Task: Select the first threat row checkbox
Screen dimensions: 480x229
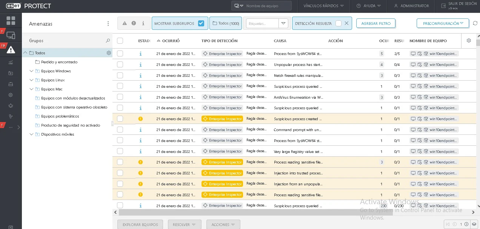Action: 120,53
